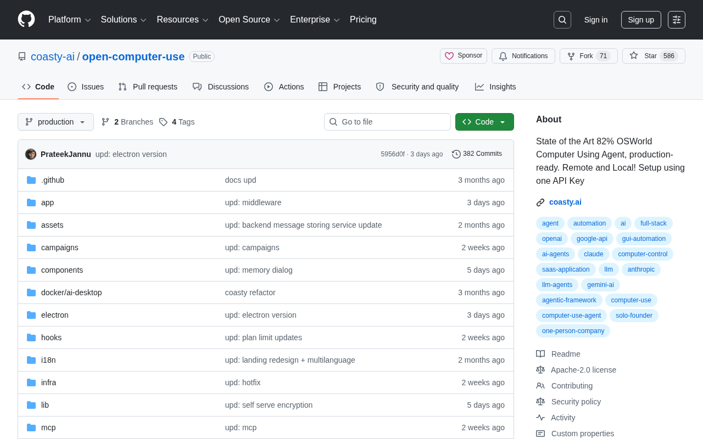Click the people icon beside Contributing

click(540, 386)
